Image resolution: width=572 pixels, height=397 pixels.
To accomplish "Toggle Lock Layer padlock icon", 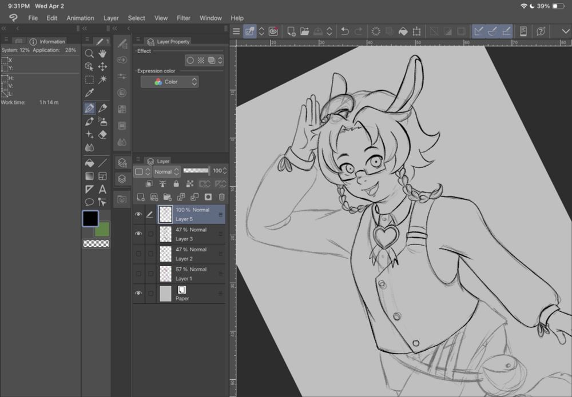I will pyautogui.click(x=176, y=184).
